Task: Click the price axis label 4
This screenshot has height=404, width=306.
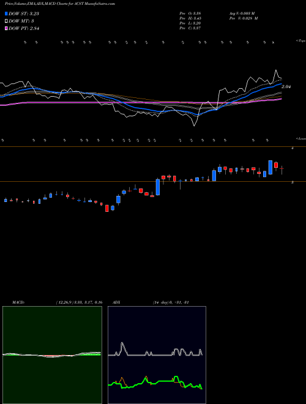Action: coord(293,148)
